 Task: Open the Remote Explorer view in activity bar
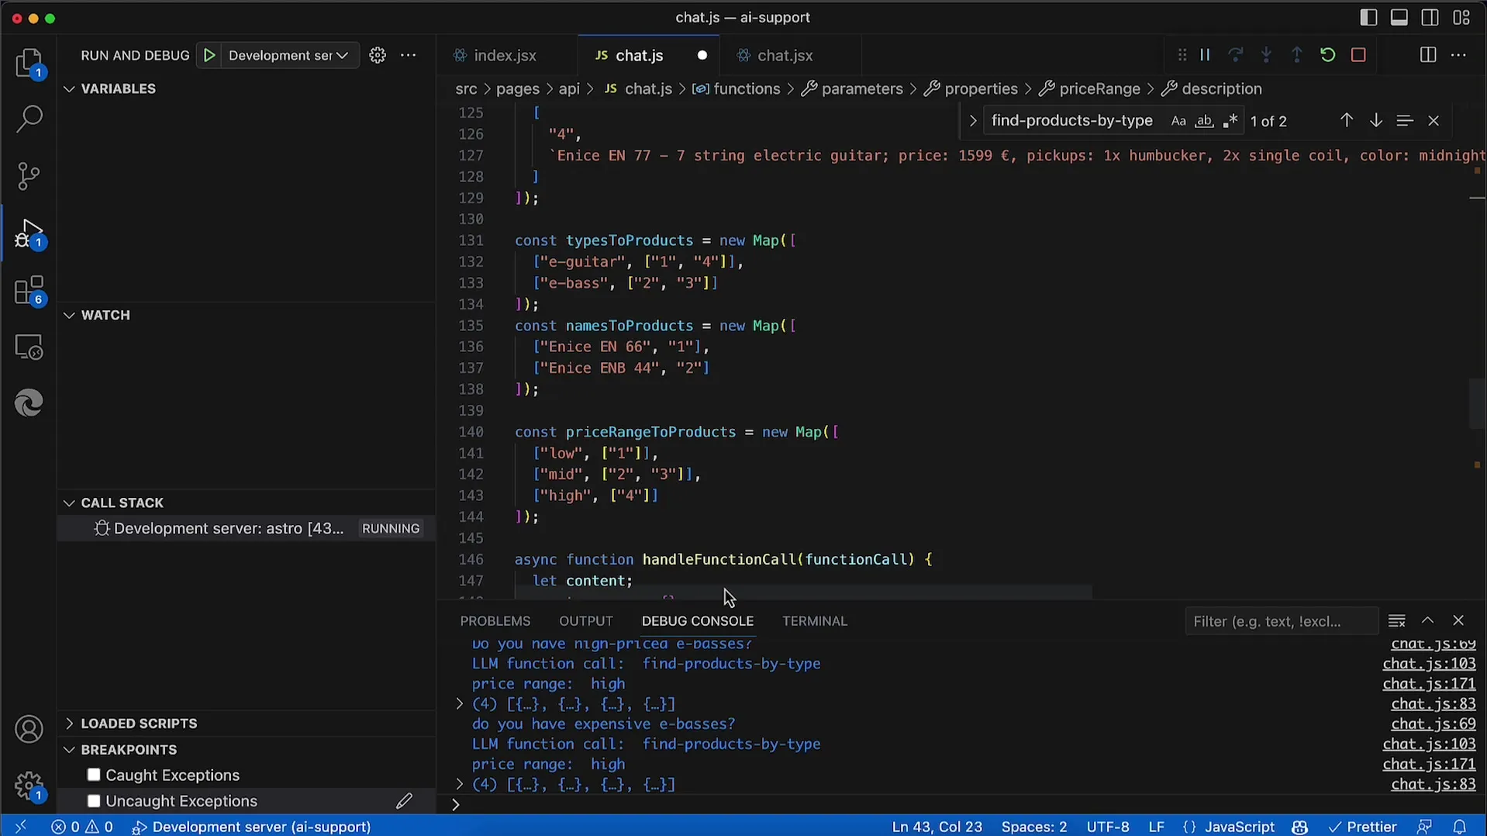tap(29, 347)
